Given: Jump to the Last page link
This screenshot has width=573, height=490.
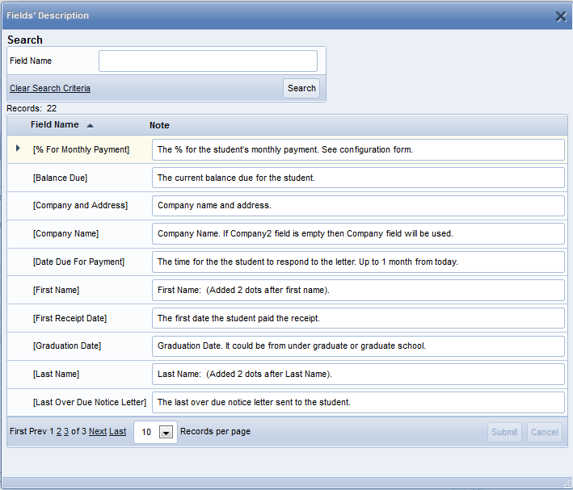Looking at the screenshot, I should (118, 432).
